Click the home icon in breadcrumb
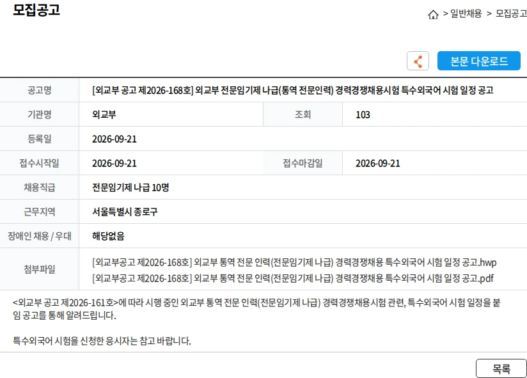The width and height of the screenshot is (527, 378). pyautogui.click(x=433, y=14)
